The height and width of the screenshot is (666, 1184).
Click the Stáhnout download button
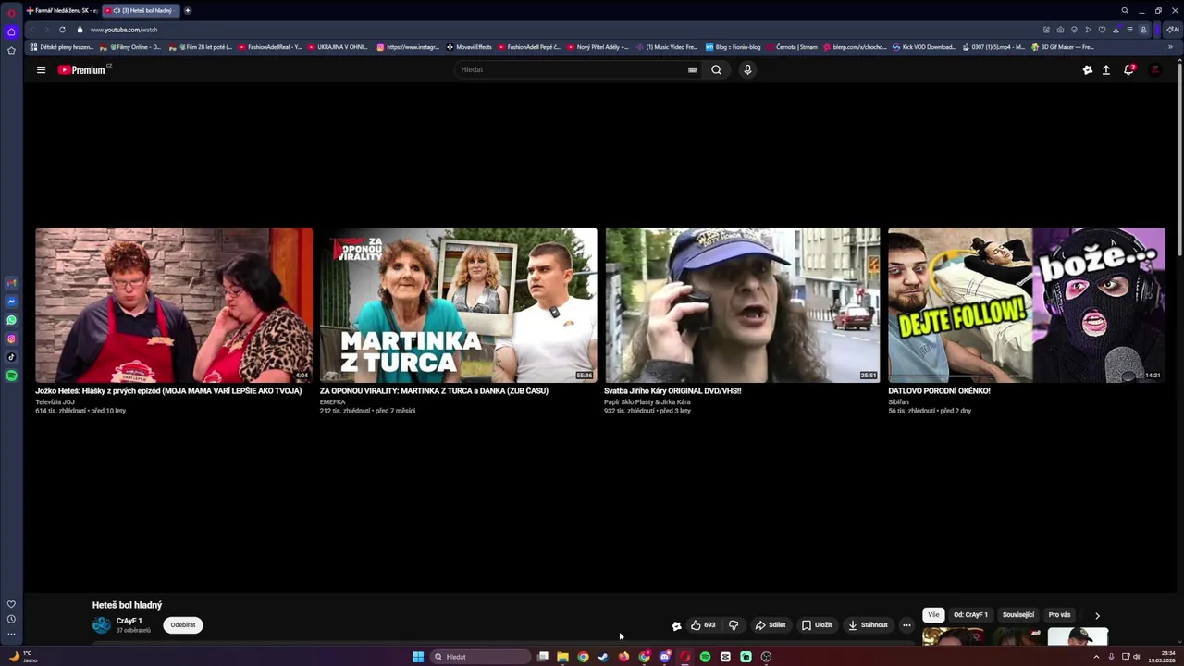click(x=868, y=625)
